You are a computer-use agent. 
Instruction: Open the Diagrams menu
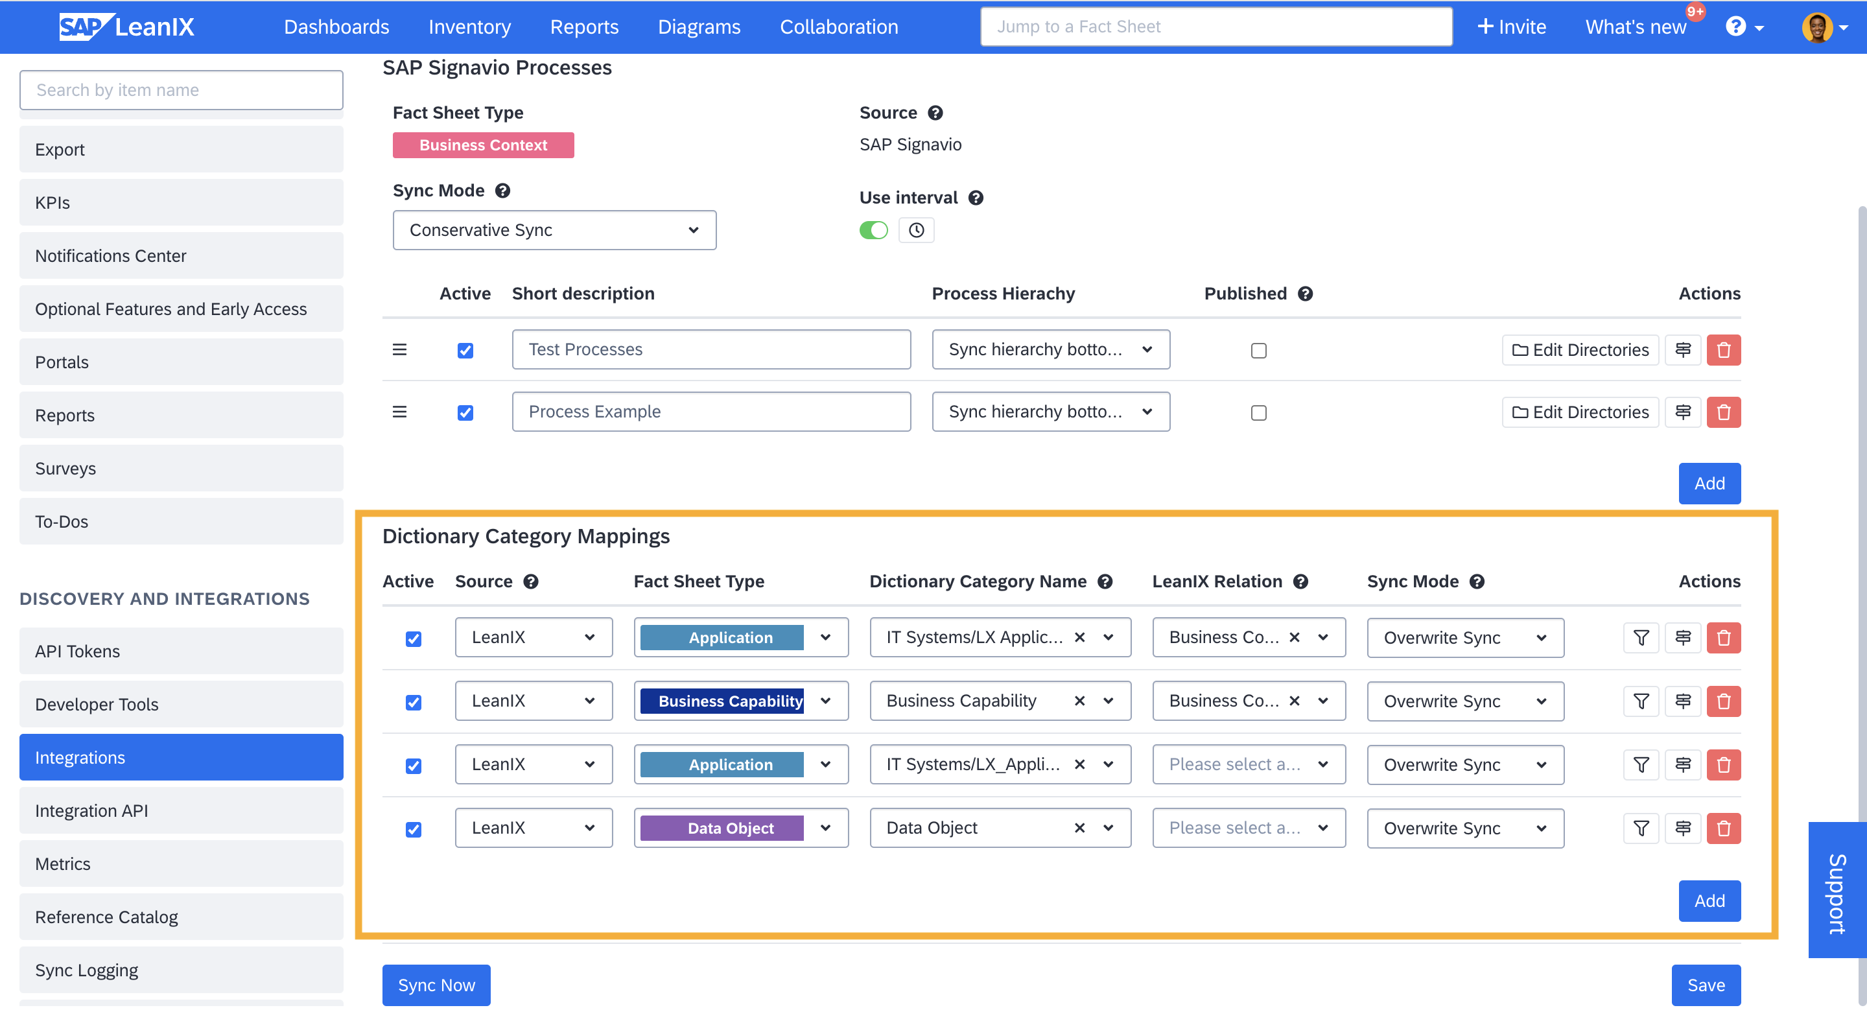699,27
